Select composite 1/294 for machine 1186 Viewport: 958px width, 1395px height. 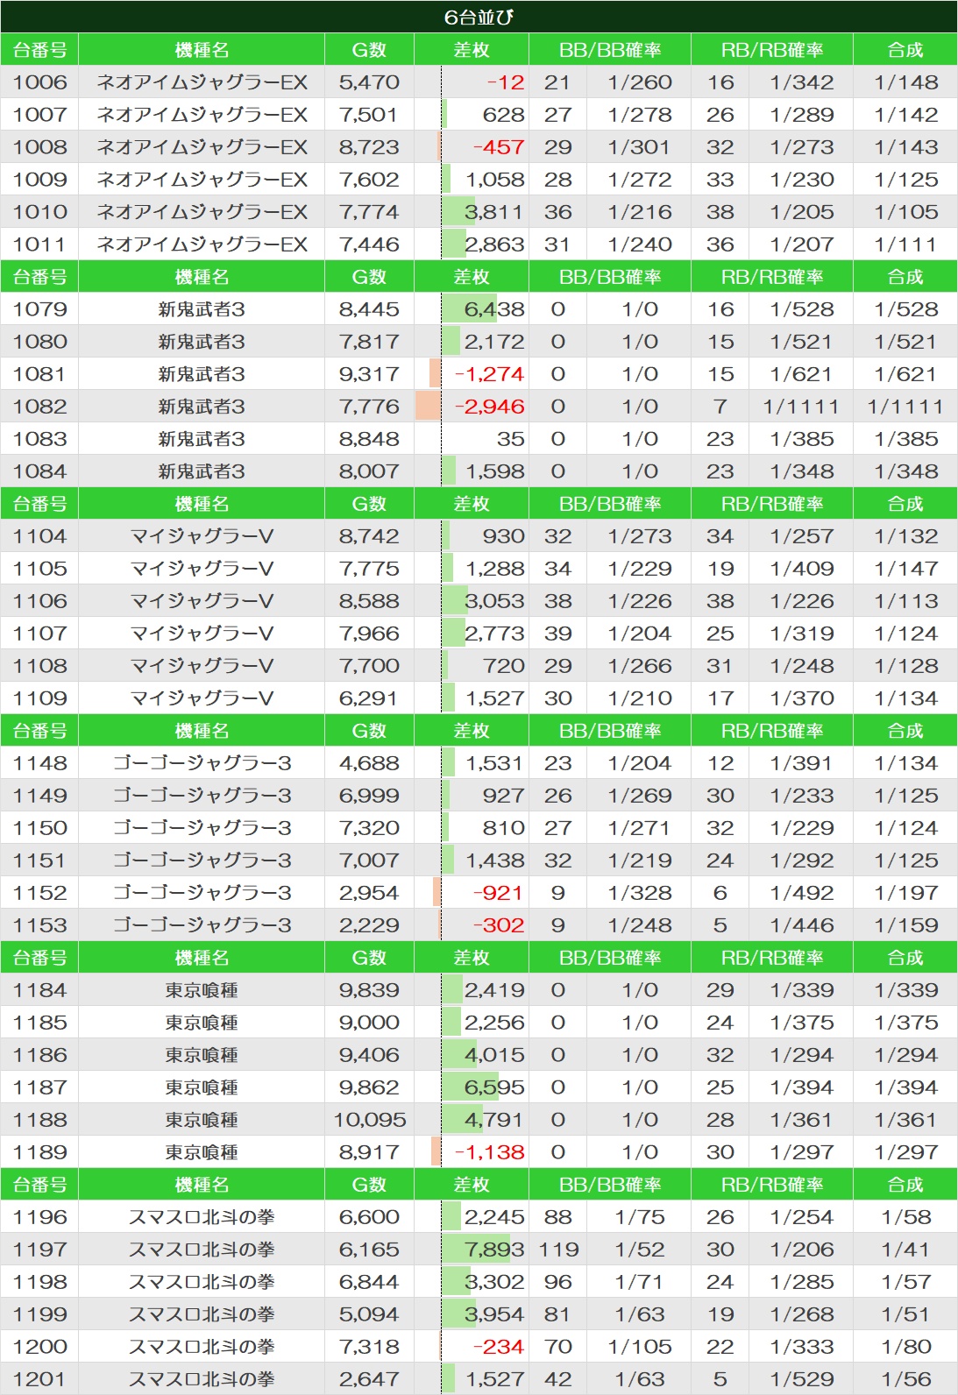coord(906,1055)
